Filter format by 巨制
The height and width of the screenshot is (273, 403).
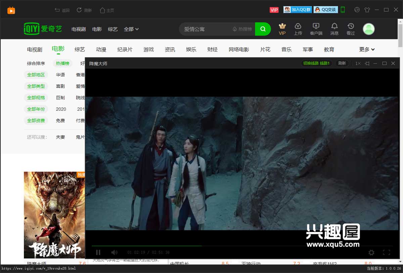point(60,98)
